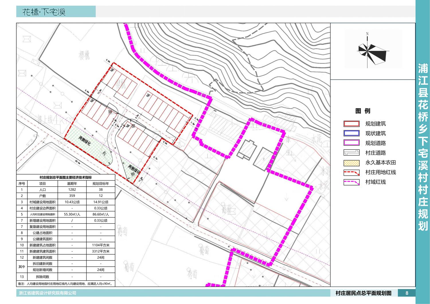
Task: Click the blue 现状建筑 legend icon
Action: pos(351,133)
